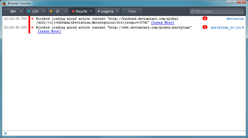Viewport: 248px width, 138px height.
Task: Expand the CSS filter dropdown arrow
Action: [43, 11]
